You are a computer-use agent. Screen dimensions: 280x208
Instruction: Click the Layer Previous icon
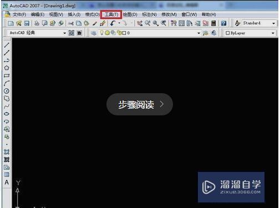tap(213, 33)
